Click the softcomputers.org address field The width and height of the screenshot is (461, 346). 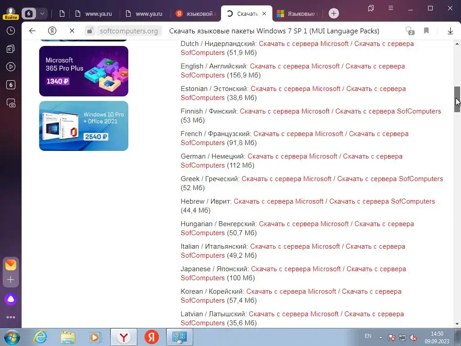pos(129,31)
